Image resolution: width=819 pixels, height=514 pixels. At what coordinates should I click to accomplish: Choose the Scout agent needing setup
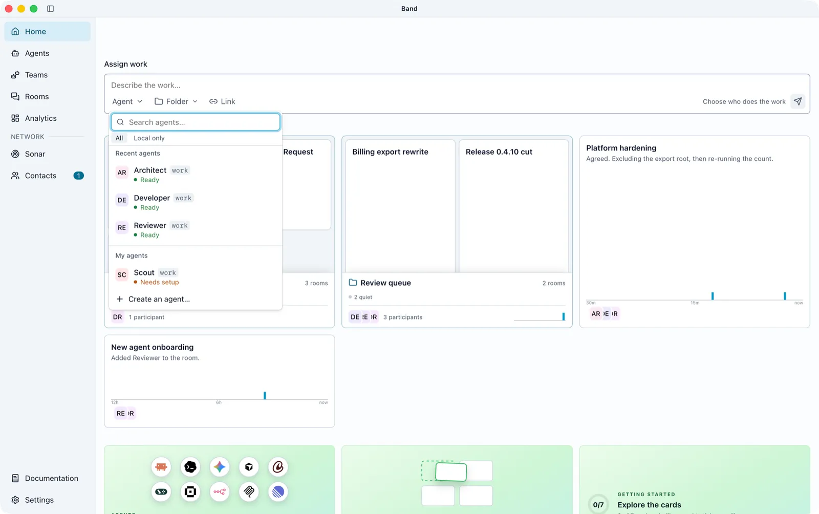pos(196,277)
